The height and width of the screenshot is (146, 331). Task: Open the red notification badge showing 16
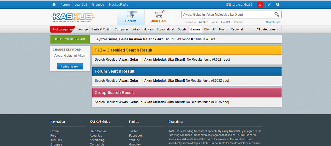pyautogui.click(x=260, y=5)
